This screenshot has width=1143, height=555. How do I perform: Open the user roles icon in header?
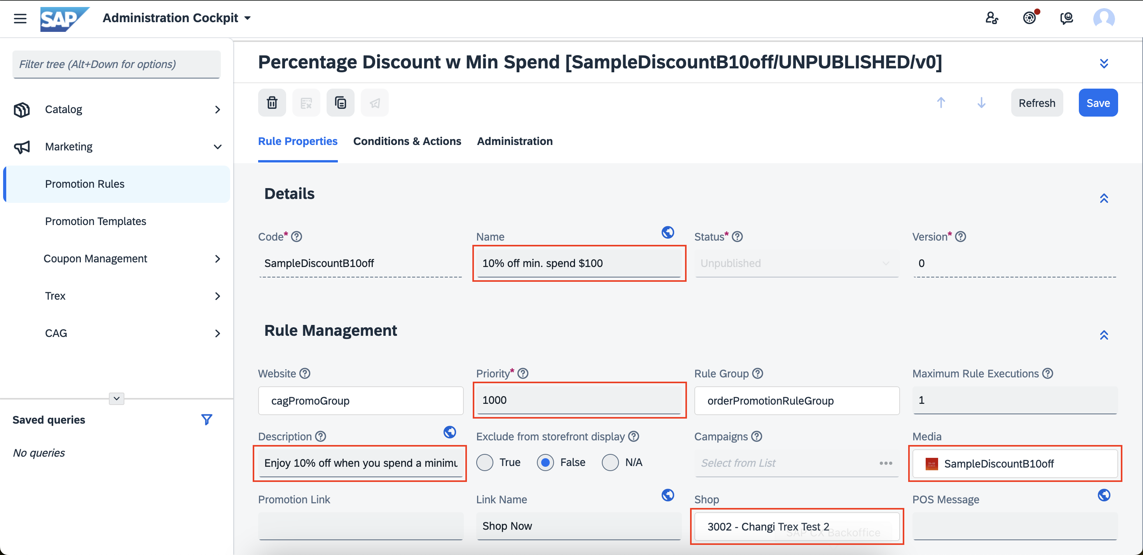(992, 18)
